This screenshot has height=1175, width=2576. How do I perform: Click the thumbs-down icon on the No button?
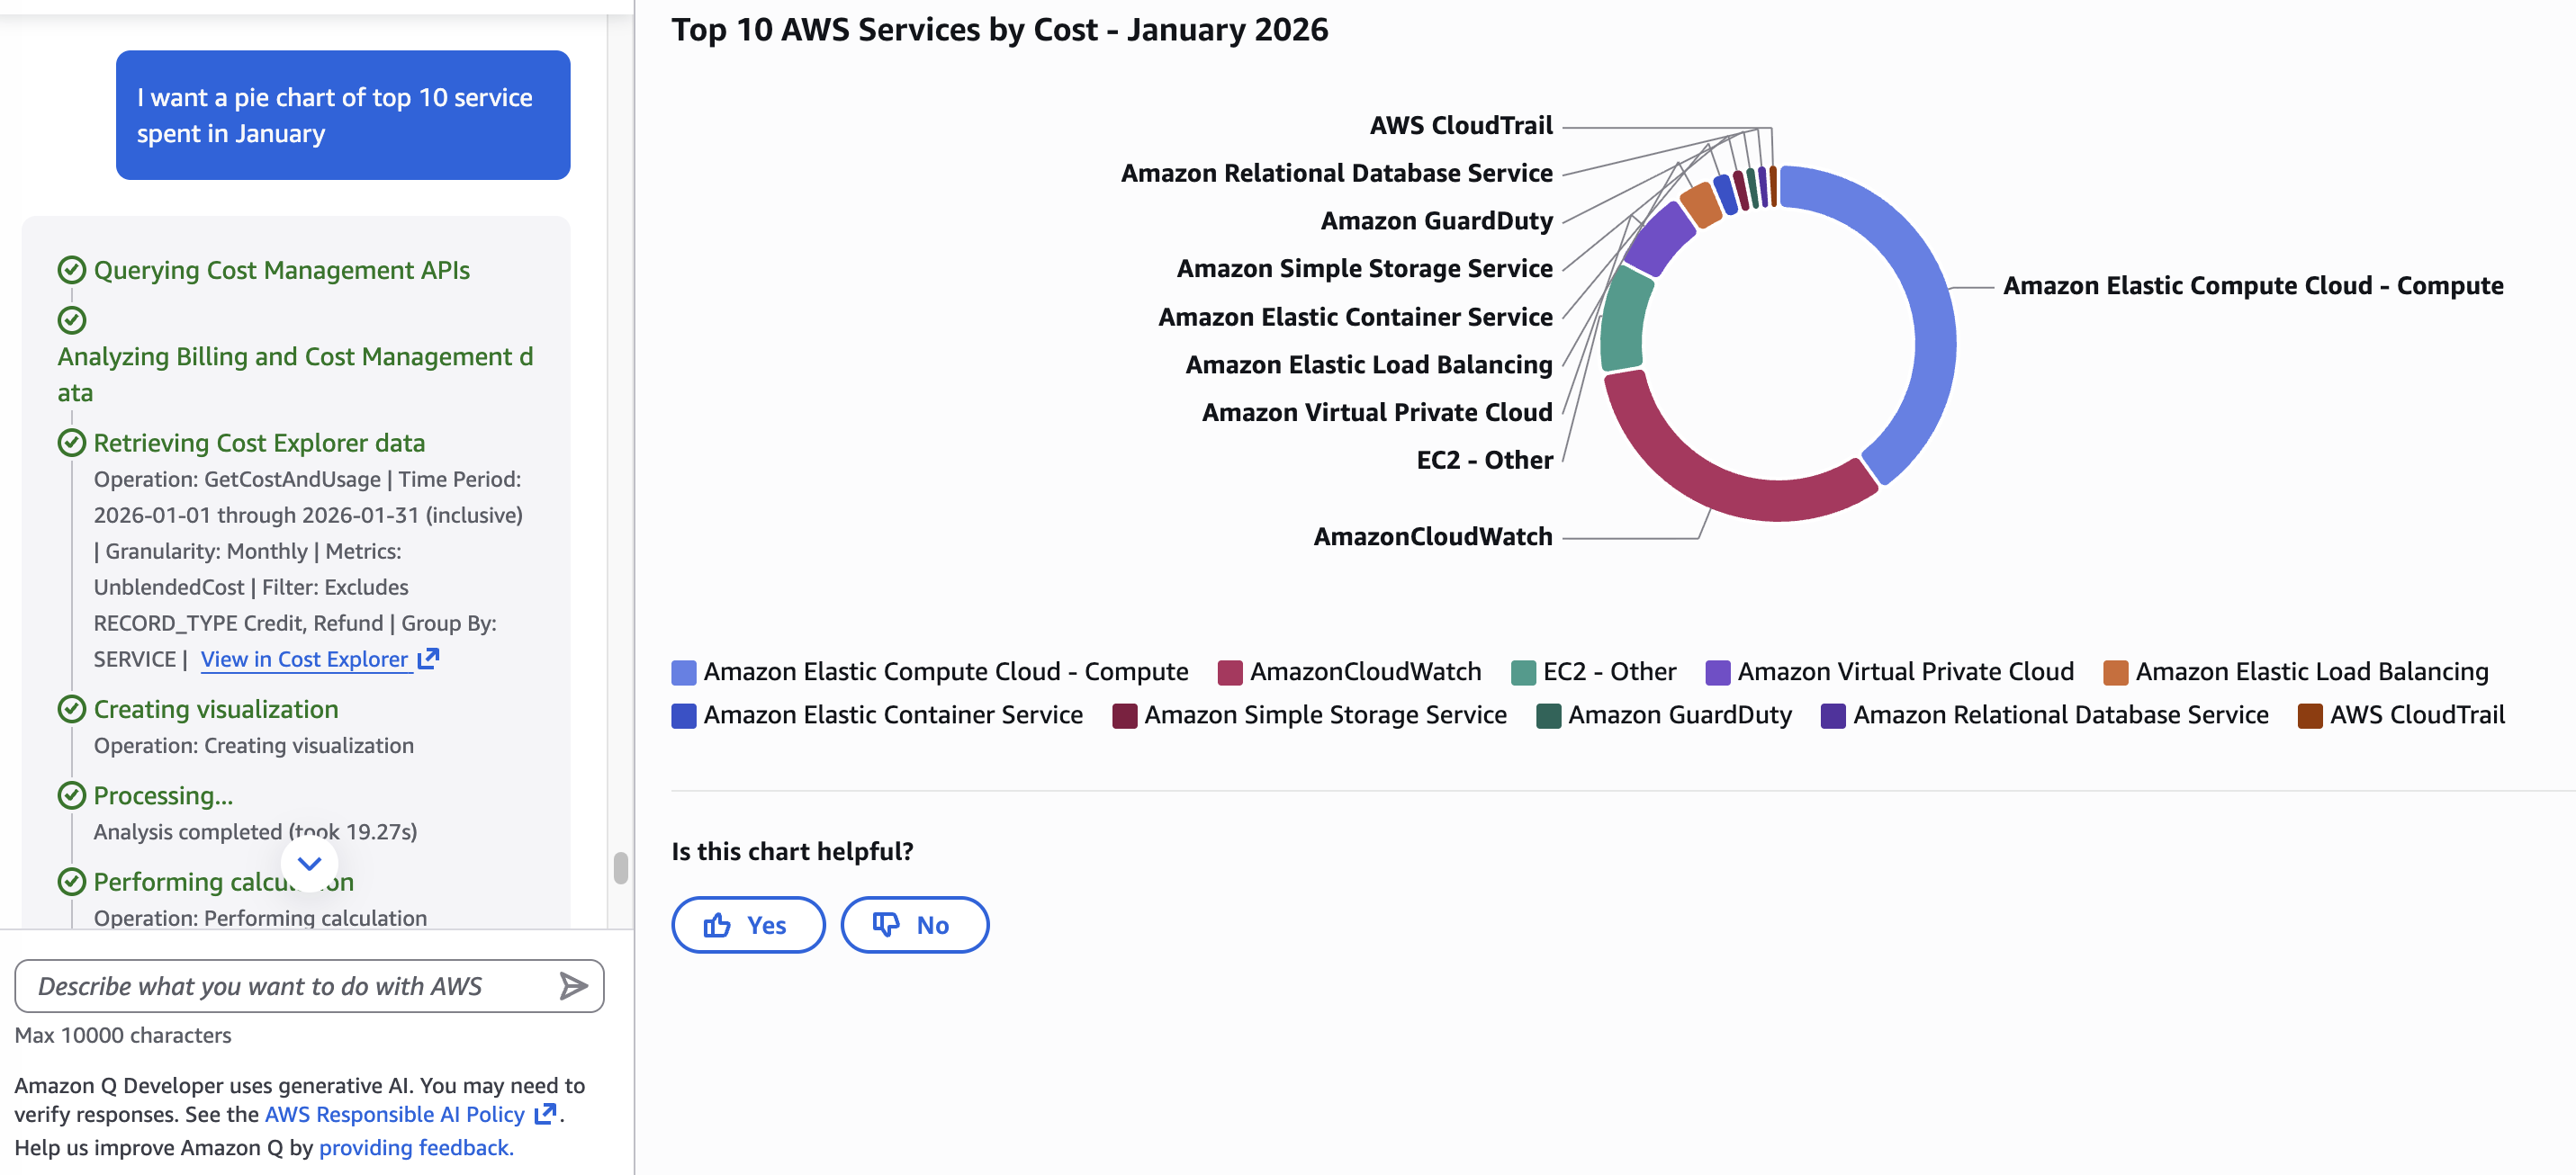(884, 925)
